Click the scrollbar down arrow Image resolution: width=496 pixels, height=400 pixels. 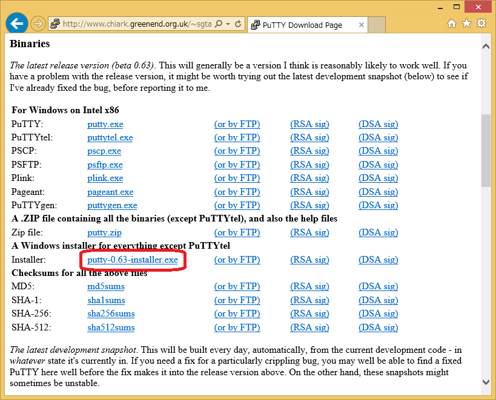[486, 382]
